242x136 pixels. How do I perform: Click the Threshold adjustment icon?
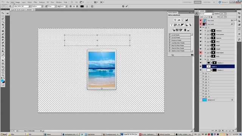pyautogui.click(x=181, y=30)
